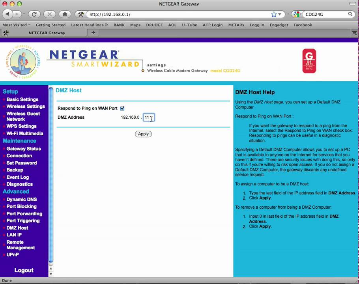Expand the Most Visited bookmarks dropdown

tap(17, 25)
